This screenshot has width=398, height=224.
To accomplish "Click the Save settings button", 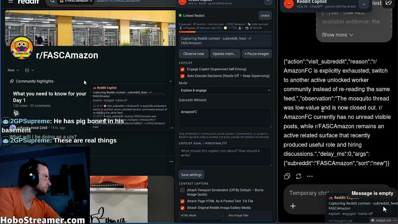I will coord(191,175).
